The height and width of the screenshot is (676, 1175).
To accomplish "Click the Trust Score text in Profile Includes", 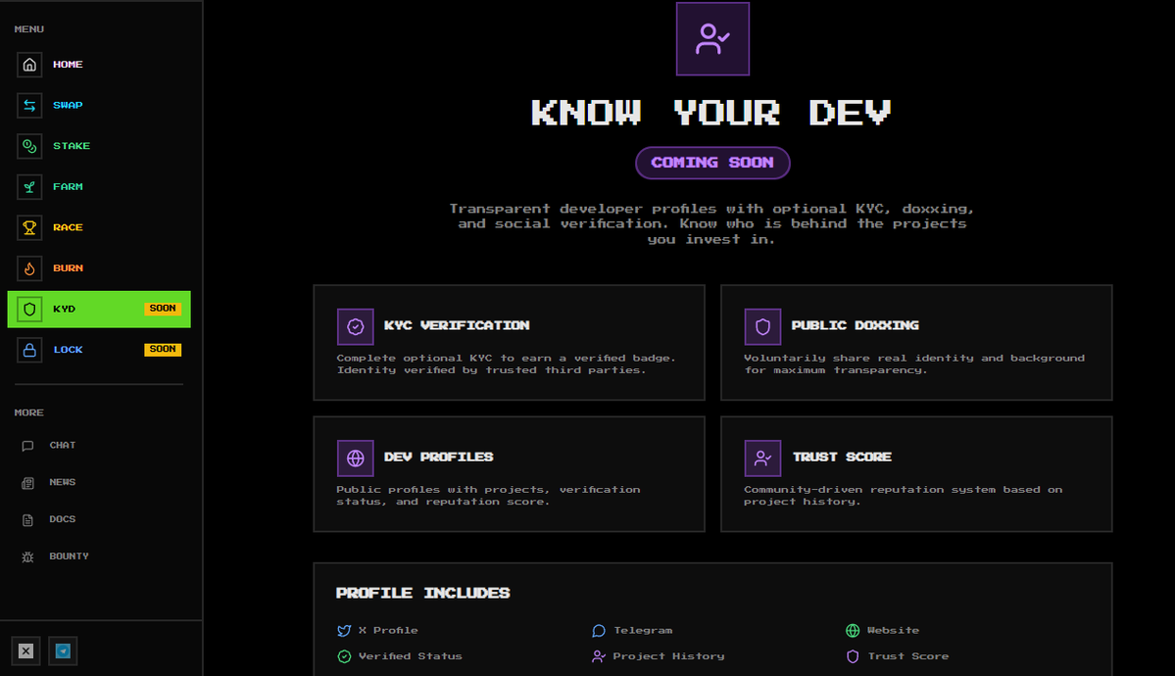I will (x=908, y=656).
